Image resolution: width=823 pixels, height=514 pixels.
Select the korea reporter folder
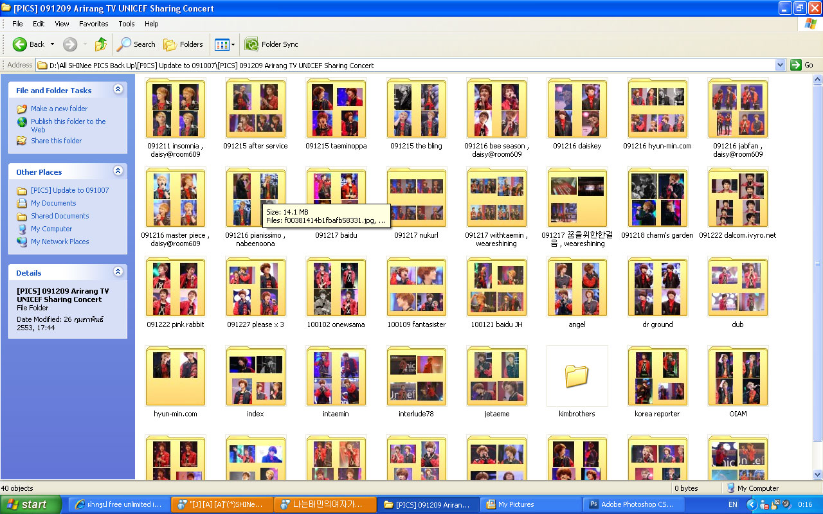point(658,377)
